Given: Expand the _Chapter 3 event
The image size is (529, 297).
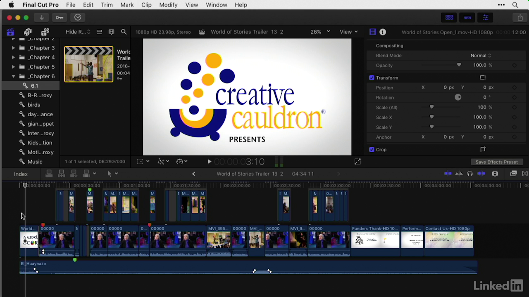Looking at the screenshot, I should point(13,48).
